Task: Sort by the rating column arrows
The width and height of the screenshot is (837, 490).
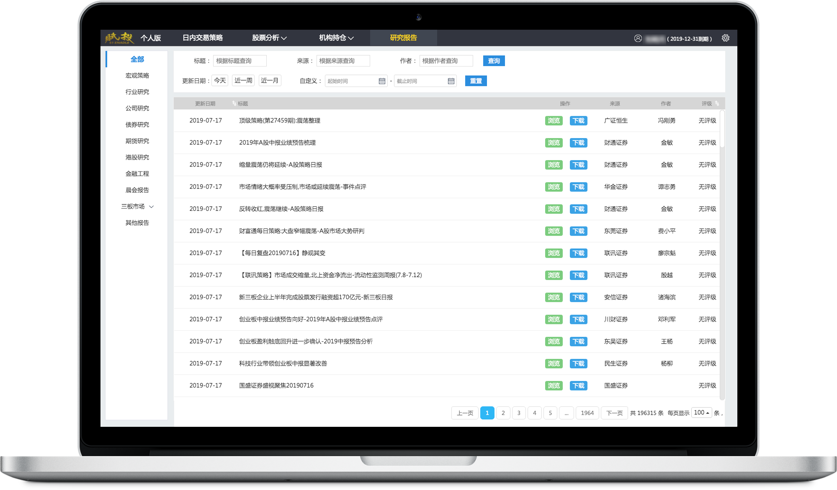Action: click(717, 103)
